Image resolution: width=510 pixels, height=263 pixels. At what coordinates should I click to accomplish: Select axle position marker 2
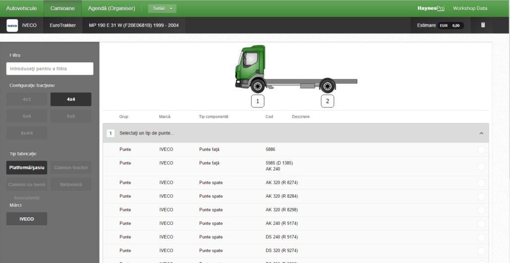point(327,101)
